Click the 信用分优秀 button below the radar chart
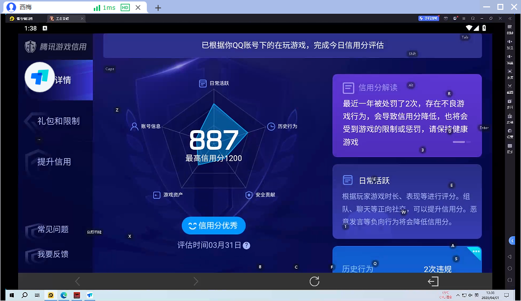This screenshot has height=301, width=521. click(214, 225)
